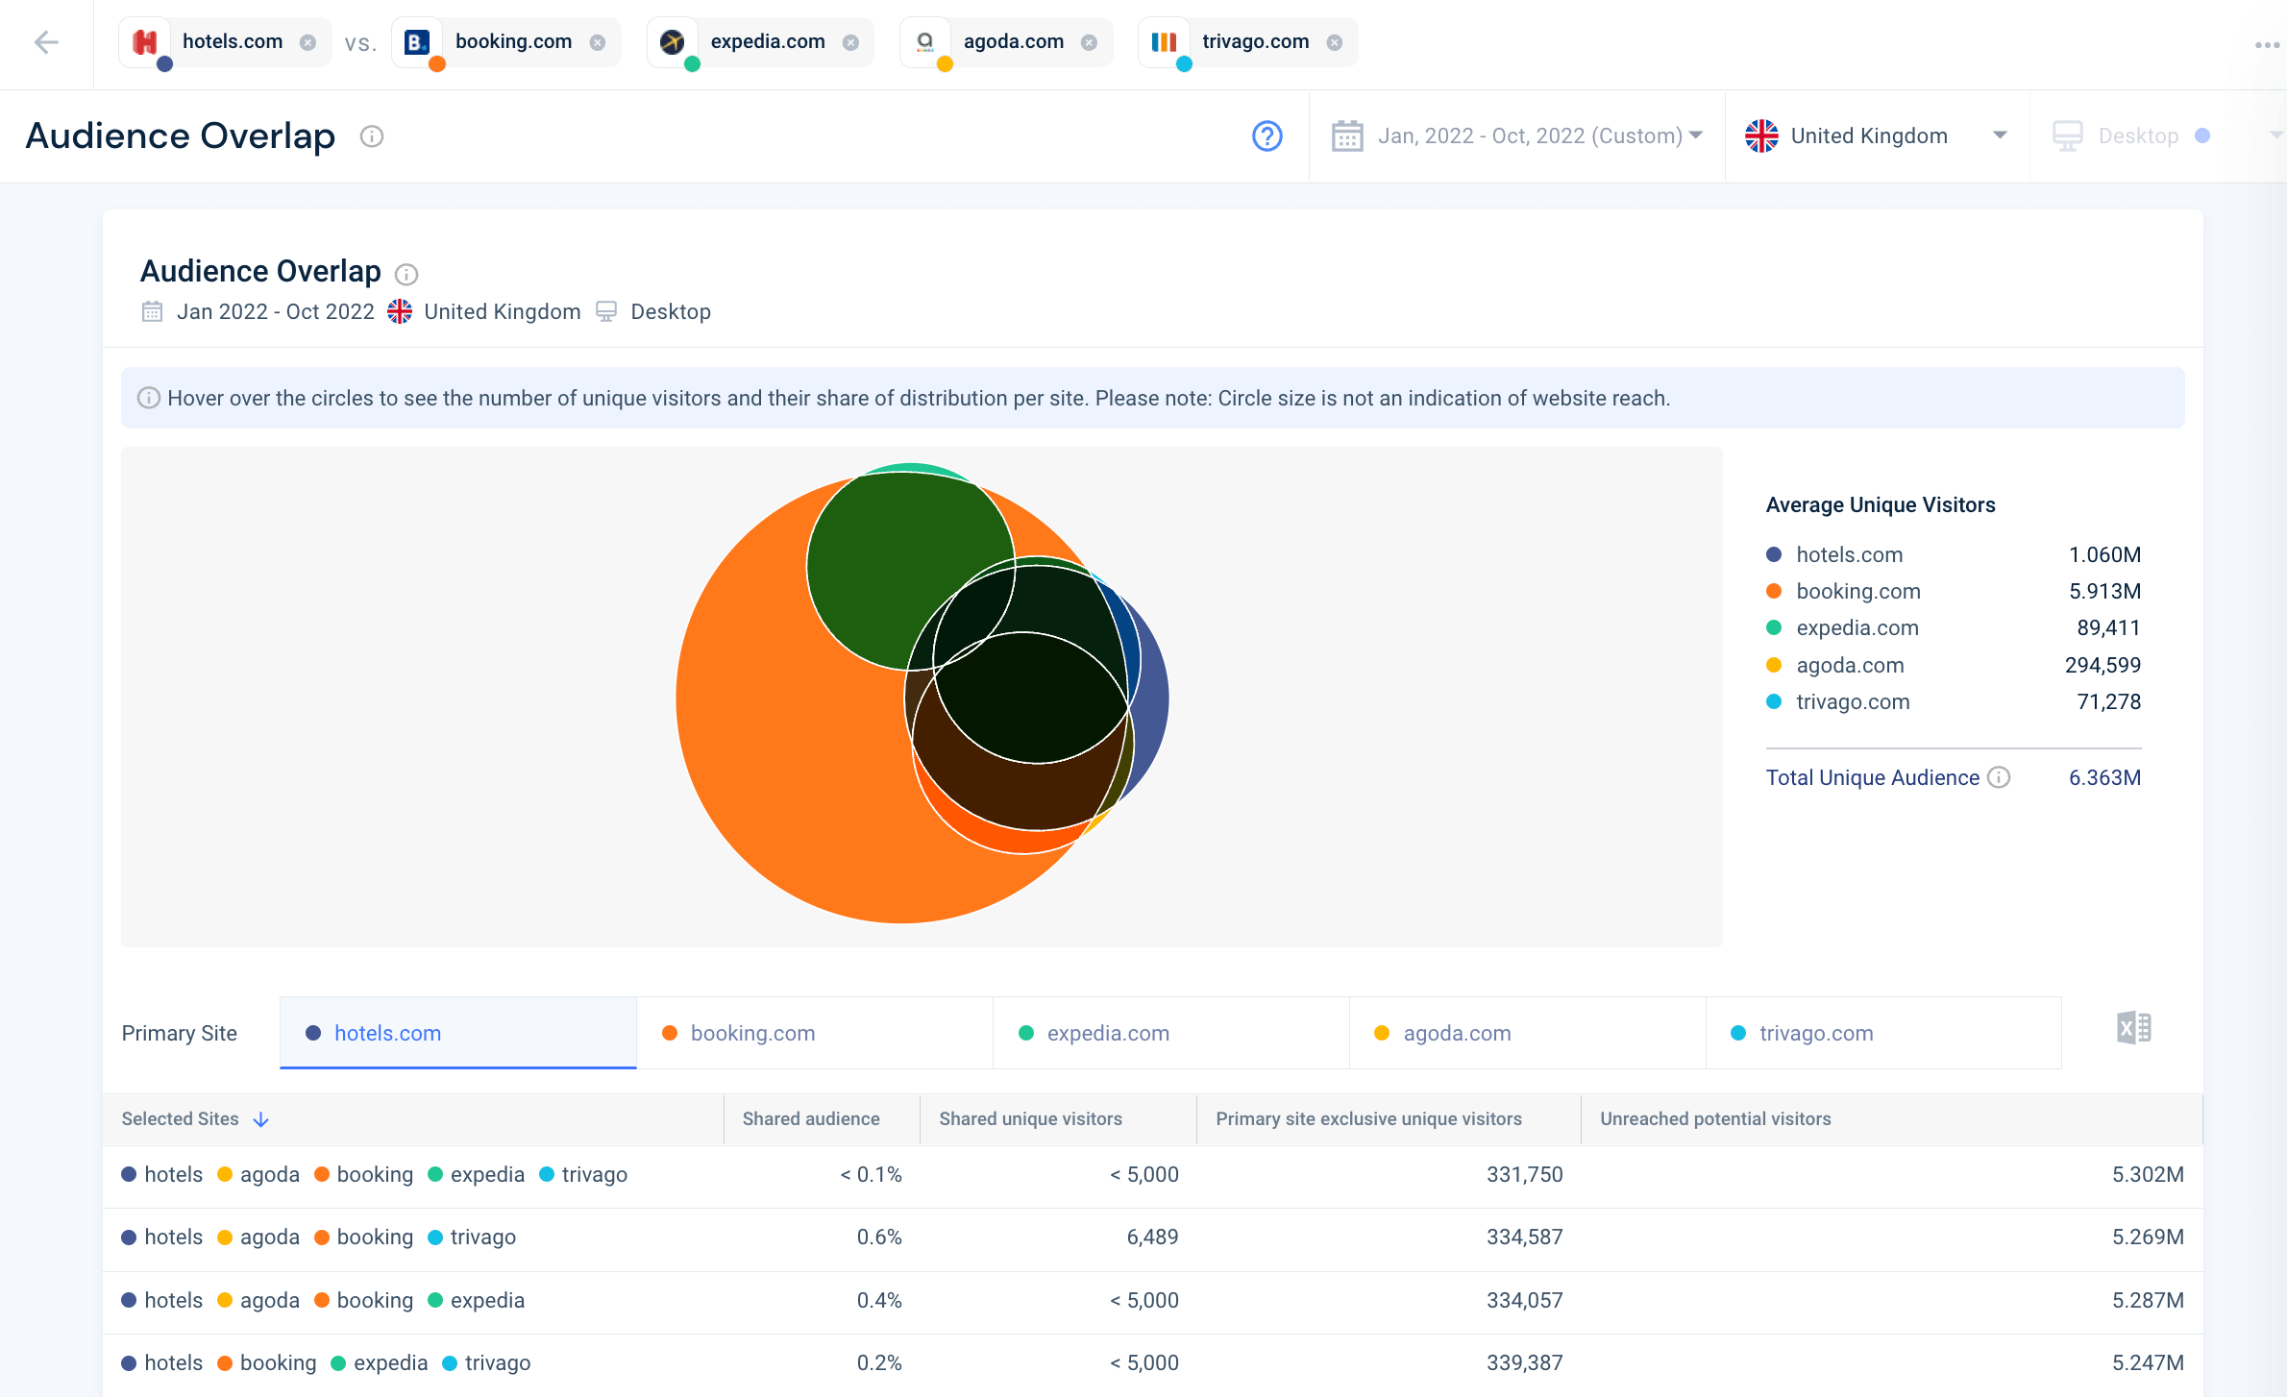2287x1397 pixels.
Task: Click trivago.com legend color dot
Action: tap(1774, 701)
